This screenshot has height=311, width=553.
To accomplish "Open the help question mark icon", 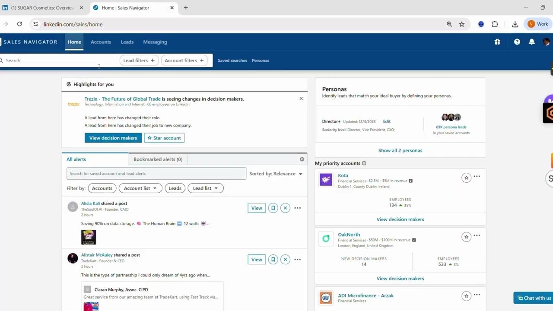I will (x=517, y=42).
